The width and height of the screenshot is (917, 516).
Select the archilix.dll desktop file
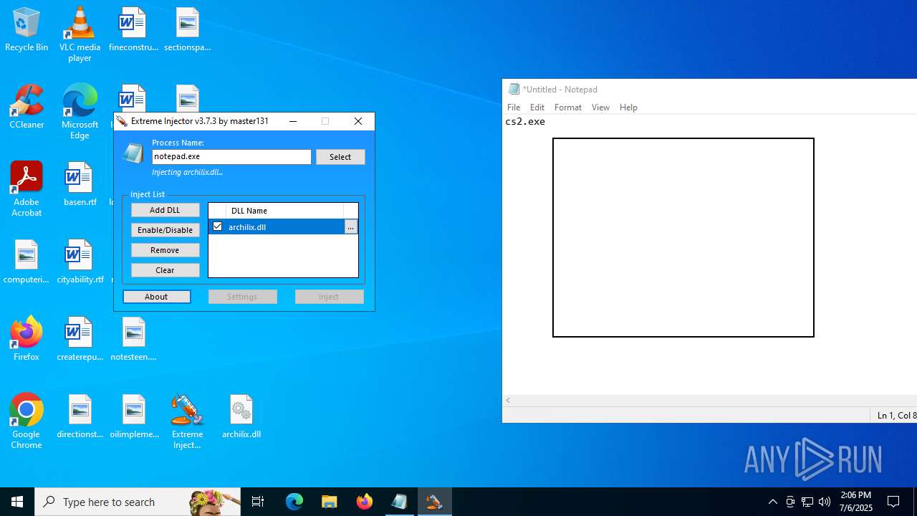pos(241,417)
